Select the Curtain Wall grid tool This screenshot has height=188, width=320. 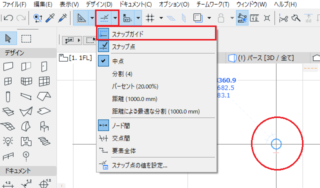click(44, 81)
